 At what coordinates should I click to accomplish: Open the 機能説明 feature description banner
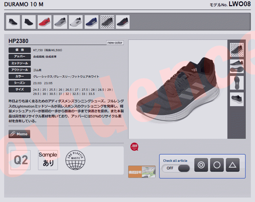click(142, 172)
